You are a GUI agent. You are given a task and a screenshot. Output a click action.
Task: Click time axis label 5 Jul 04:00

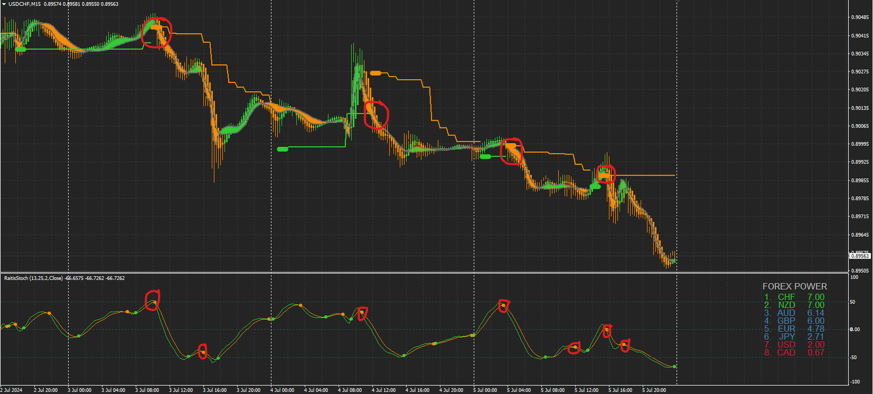tap(519, 390)
